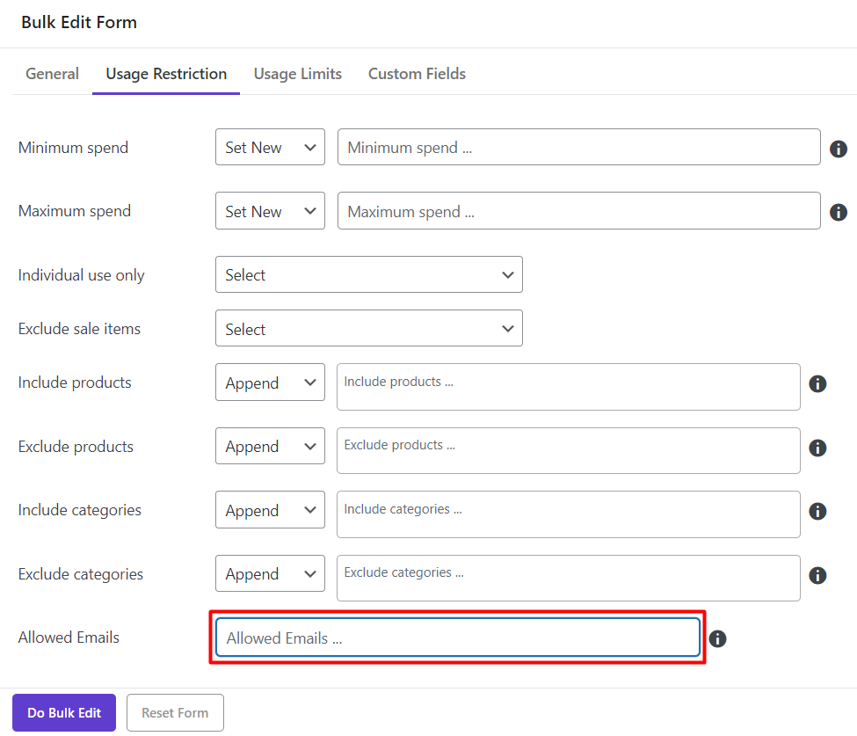Go to the Custom Fields tab
The height and width of the screenshot is (736, 857).
click(417, 74)
